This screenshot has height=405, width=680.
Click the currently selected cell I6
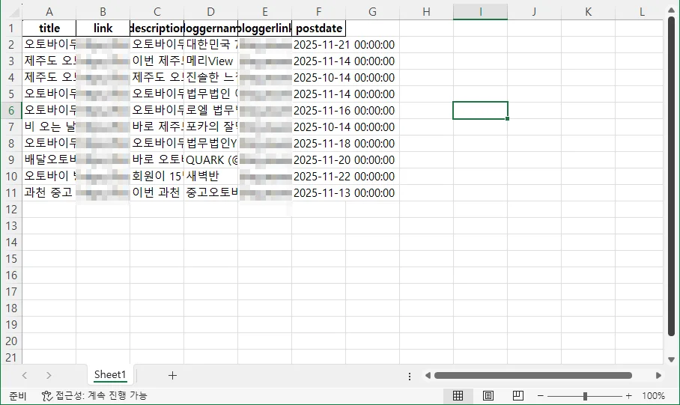point(481,111)
